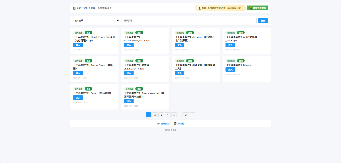Image resolution: width=341 pixels, height=163 pixels.
Task: Go to page 4
Action: pyautogui.click(x=168, y=115)
